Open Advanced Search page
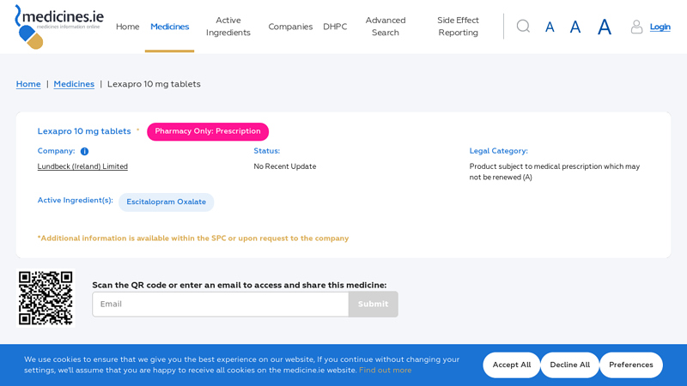This screenshot has width=687, height=386. [386, 27]
